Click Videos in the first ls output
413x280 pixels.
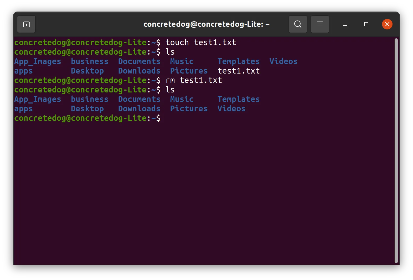click(283, 61)
